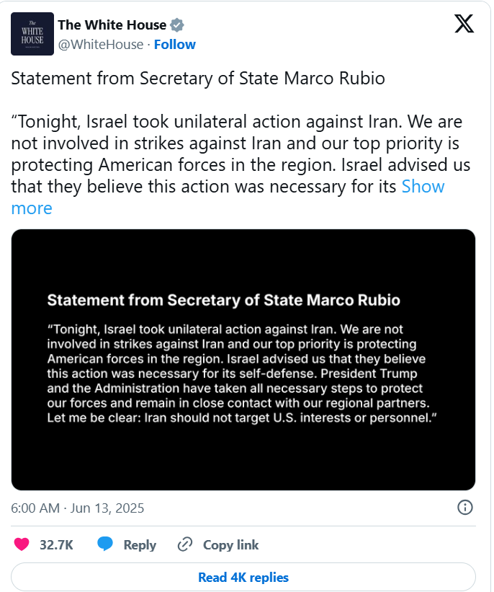The width and height of the screenshot is (494, 592).
Task: Open the black statement image
Action: [x=243, y=360]
